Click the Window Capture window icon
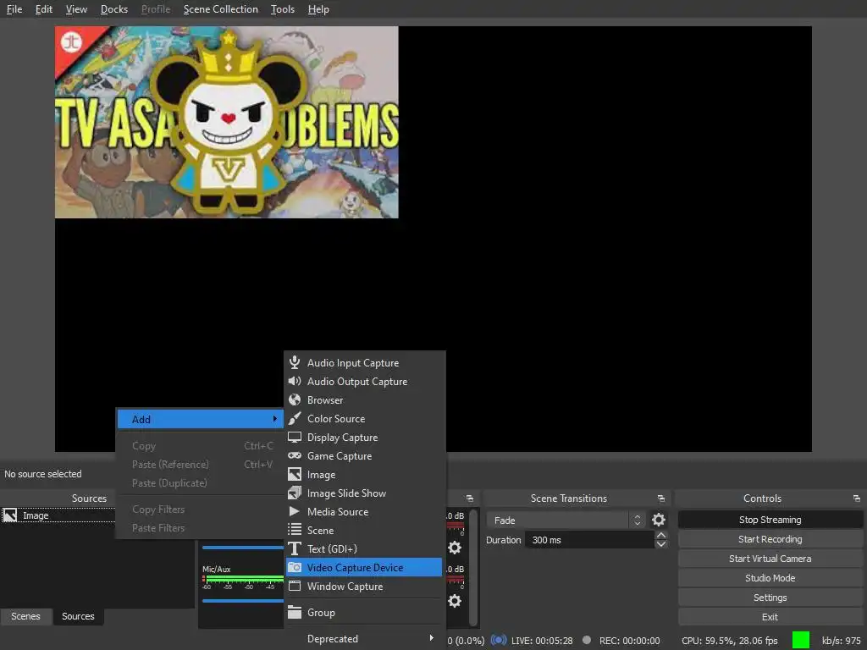Viewport: 867px width, 650px height. pos(295,586)
